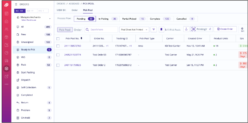Click the upload export icon button
Viewport: 248px width, 123px height.
(x=186, y=29)
